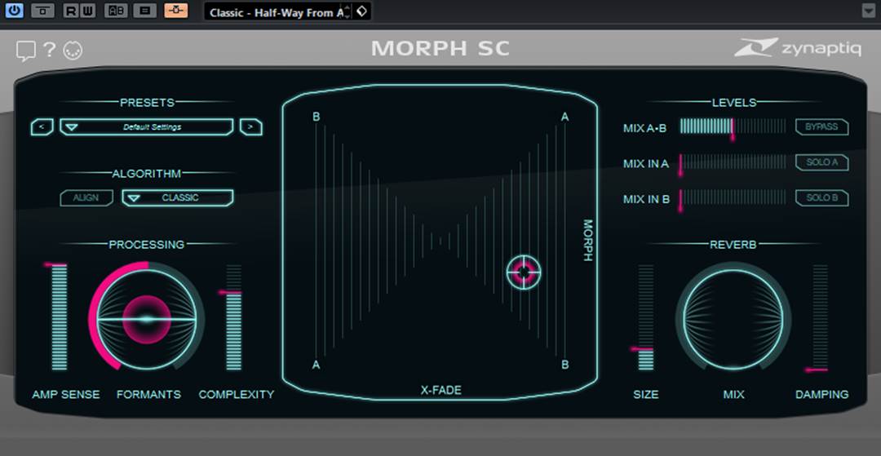Click the MIX A•B level slider
The height and width of the screenshot is (456, 881).
733,126
